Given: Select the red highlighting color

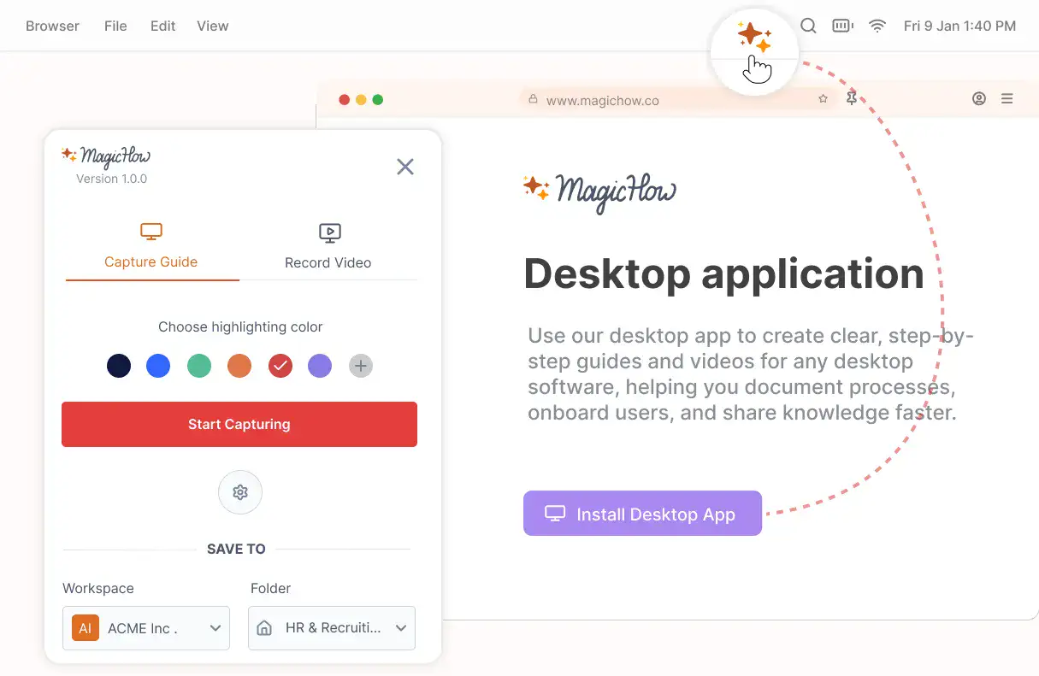Looking at the screenshot, I should point(280,365).
